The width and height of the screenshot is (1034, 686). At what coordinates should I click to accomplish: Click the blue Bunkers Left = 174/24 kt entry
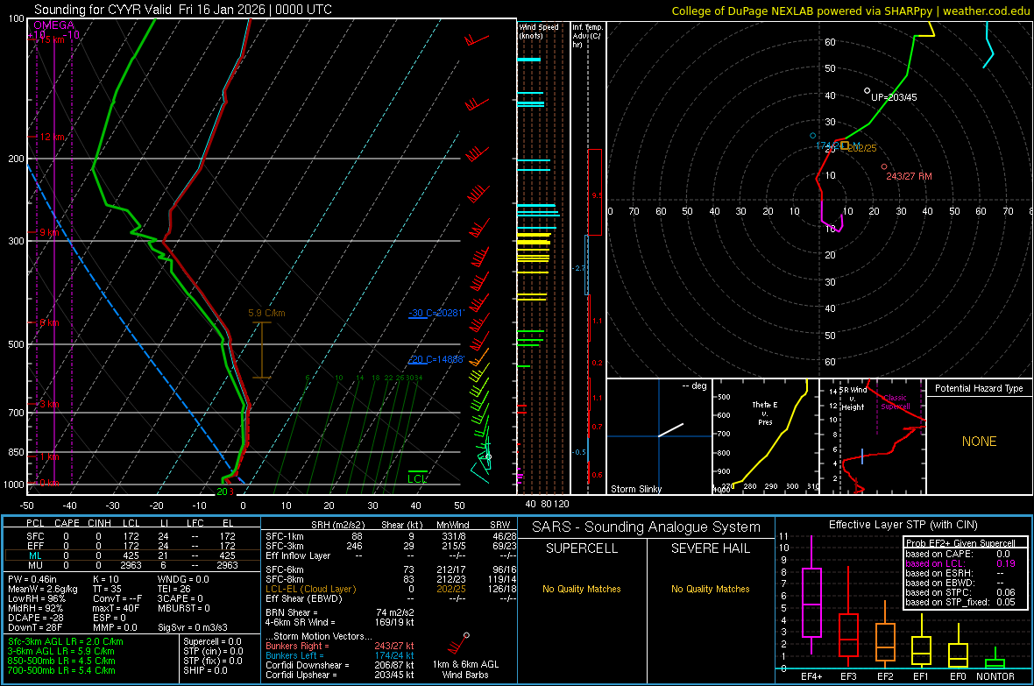pyautogui.click(x=340, y=655)
